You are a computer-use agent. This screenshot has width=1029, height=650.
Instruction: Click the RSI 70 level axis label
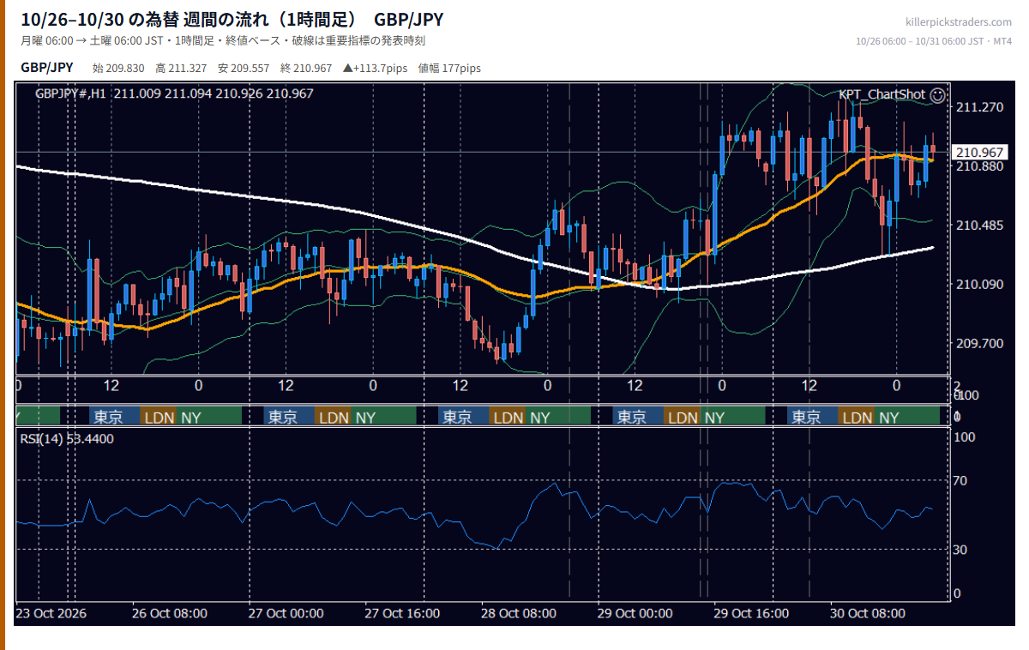click(x=962, y=480)
